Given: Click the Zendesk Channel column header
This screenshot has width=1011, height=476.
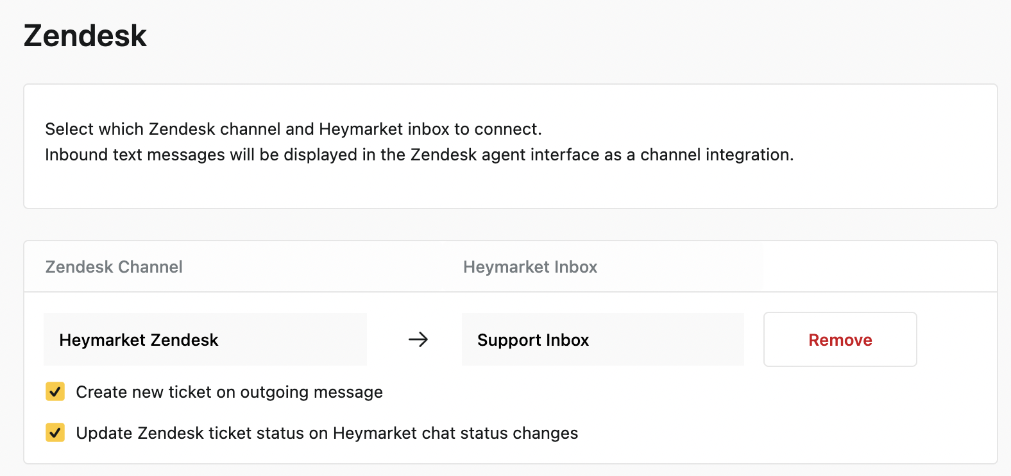Looking at the screenshot, I should [114, 267].
